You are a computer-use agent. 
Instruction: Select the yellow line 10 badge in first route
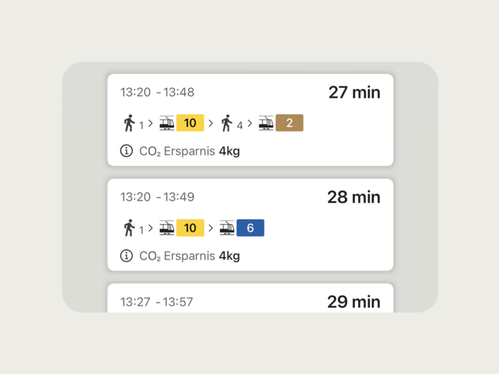pyautogui.click(x=190, y=123)
